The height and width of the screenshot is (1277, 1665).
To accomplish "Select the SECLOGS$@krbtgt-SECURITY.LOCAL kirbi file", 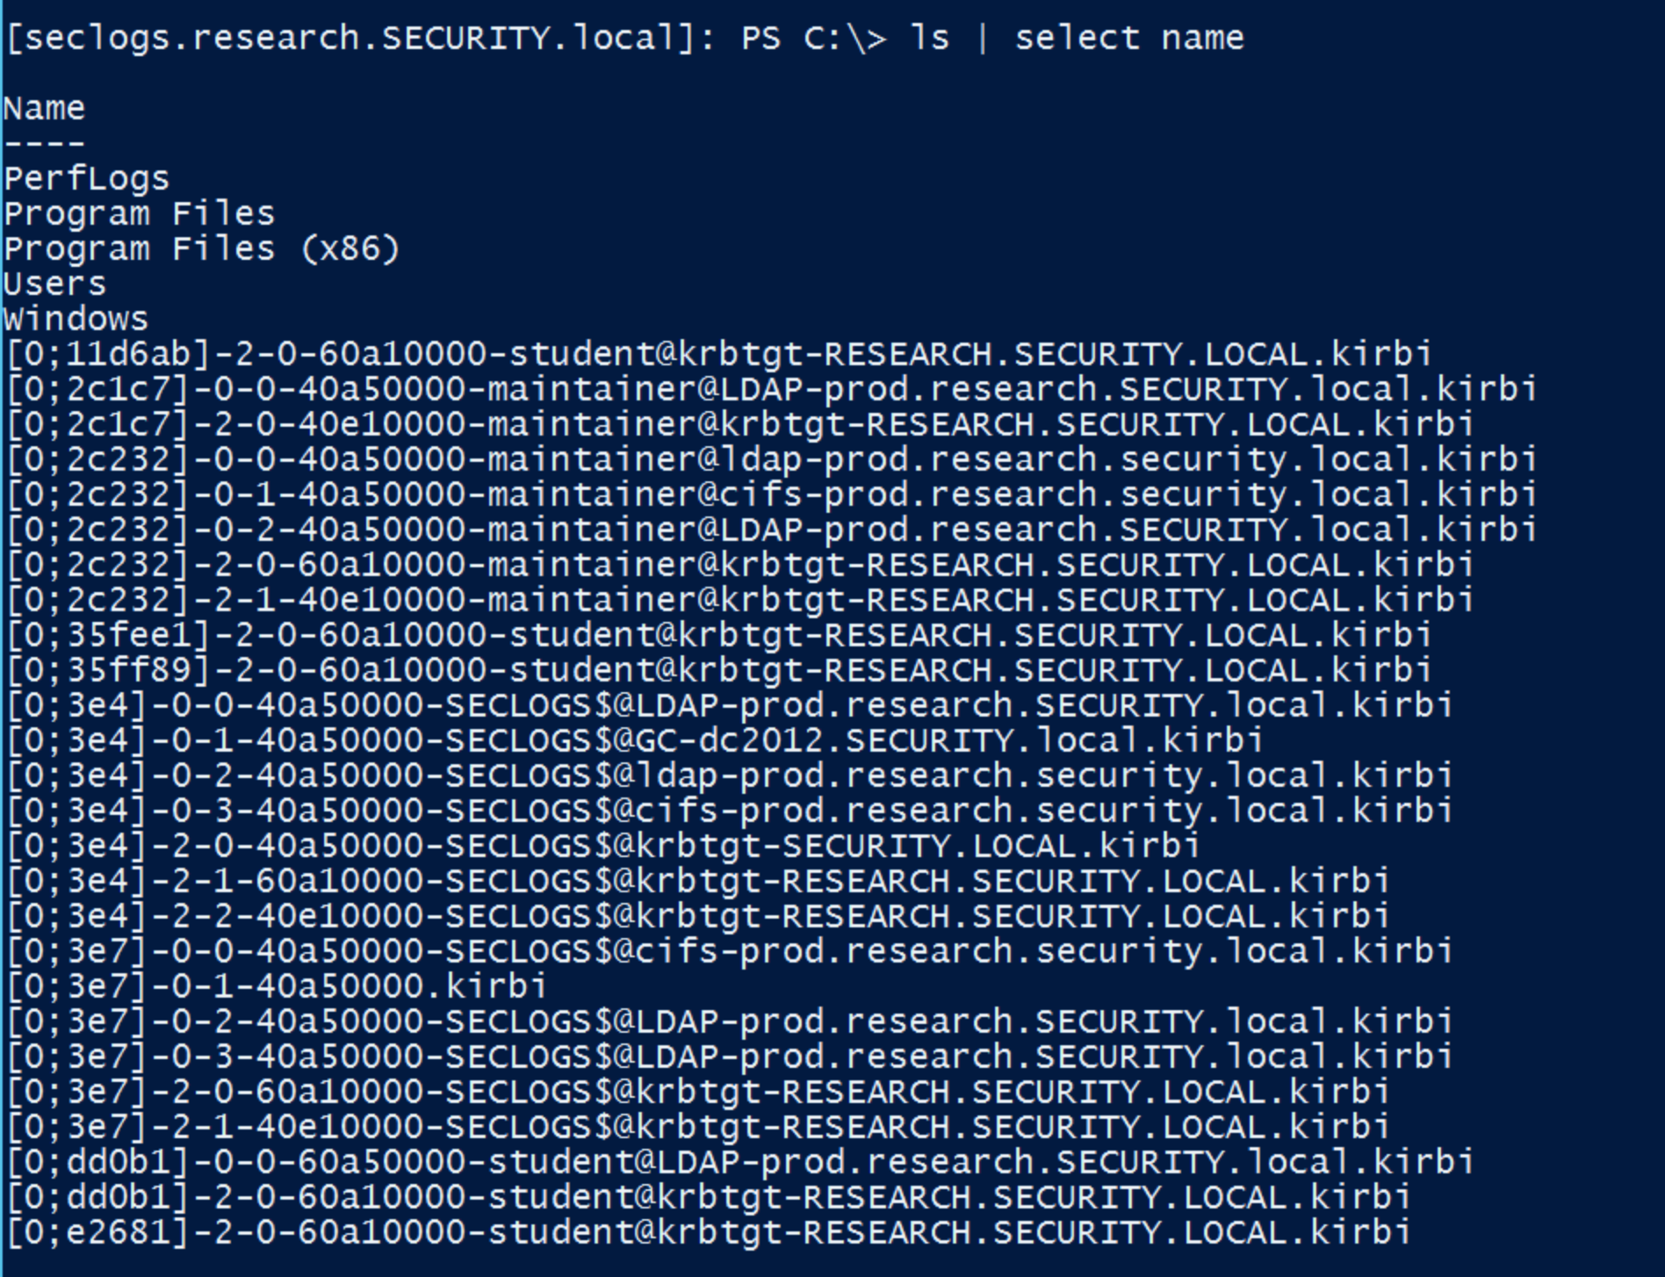I will coord(602,846).
